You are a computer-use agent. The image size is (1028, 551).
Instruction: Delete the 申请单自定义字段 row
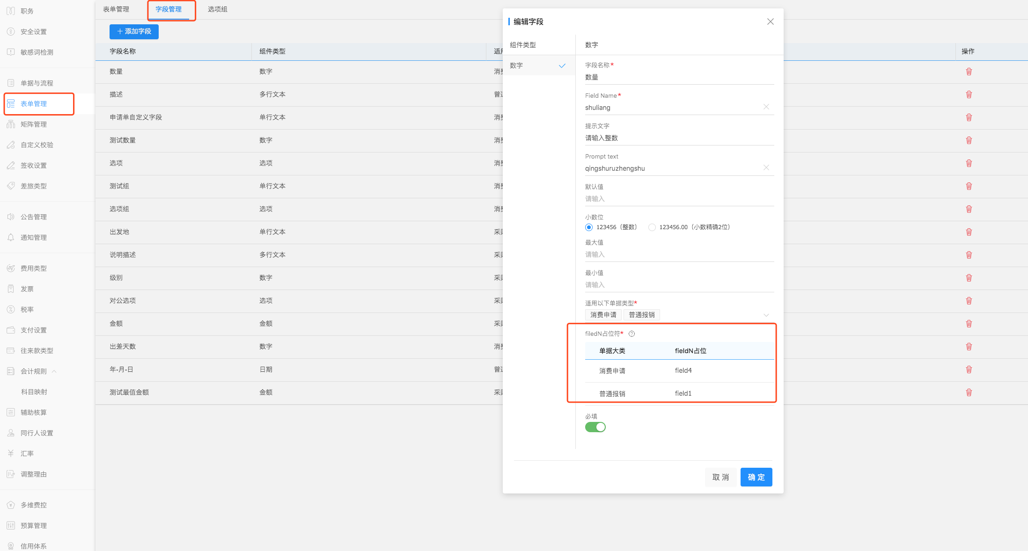969,117
